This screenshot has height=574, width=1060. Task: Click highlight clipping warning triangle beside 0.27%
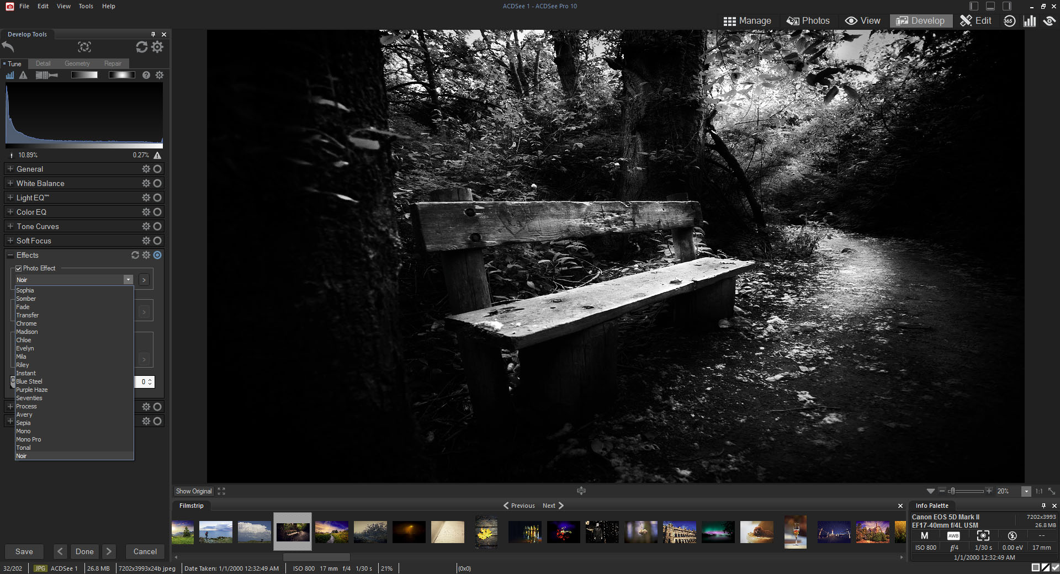click(158, 155)
